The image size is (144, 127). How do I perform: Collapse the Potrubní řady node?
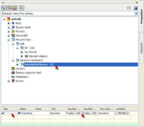point(8,40)
